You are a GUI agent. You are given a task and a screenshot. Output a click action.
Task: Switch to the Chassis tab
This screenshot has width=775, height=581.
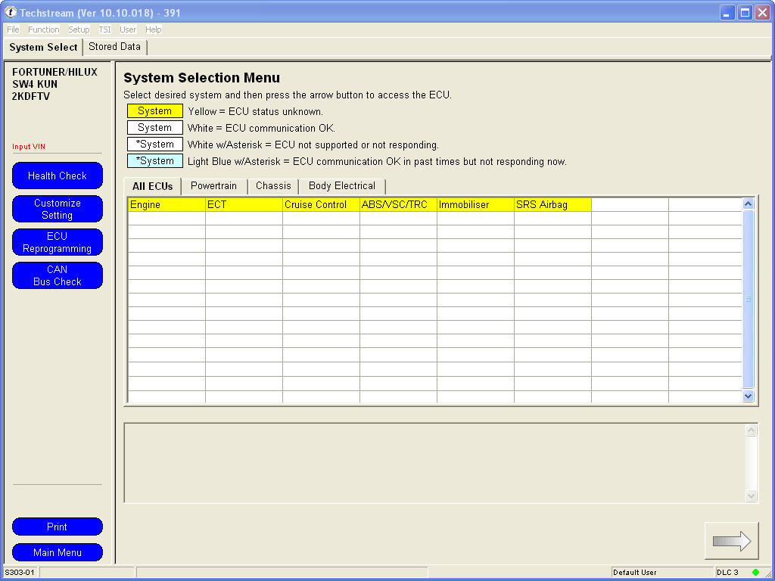[x=273, y=186]
